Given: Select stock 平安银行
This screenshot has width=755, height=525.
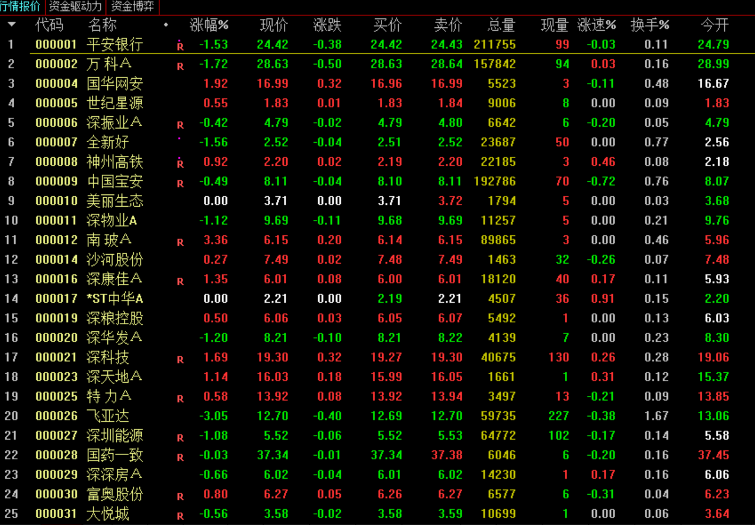Looking at the screenshot, I should (115, 44).
